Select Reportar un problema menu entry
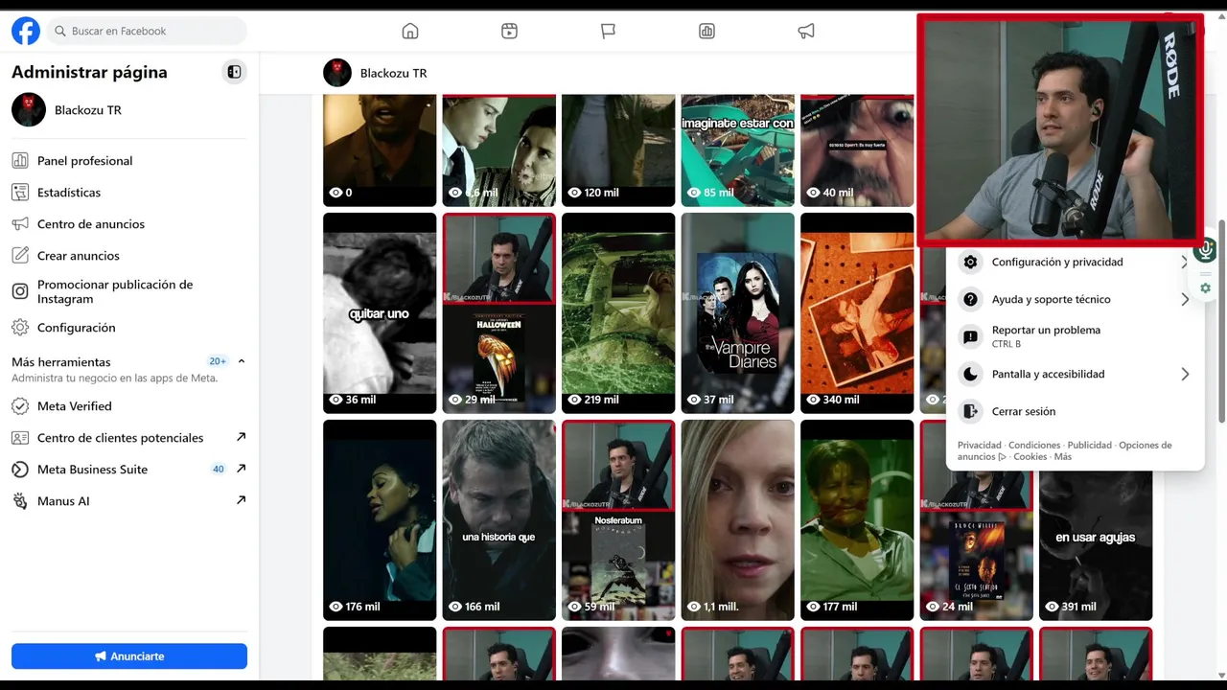This screenshot has width=1227, height=690. pyautogui.click(x=1076, y=336)
